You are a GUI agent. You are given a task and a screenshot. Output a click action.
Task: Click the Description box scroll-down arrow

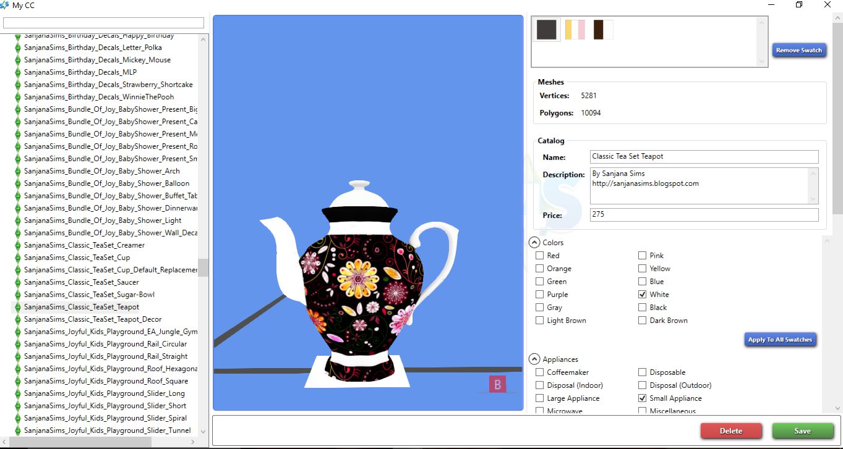[x=813, y=199]
